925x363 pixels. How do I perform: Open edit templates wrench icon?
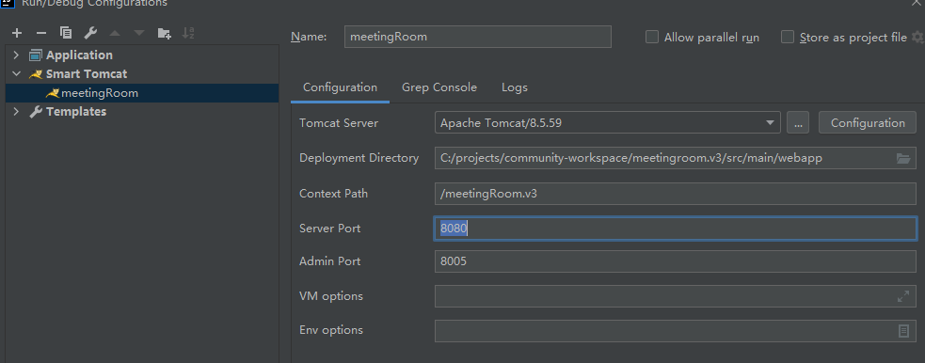90,33
